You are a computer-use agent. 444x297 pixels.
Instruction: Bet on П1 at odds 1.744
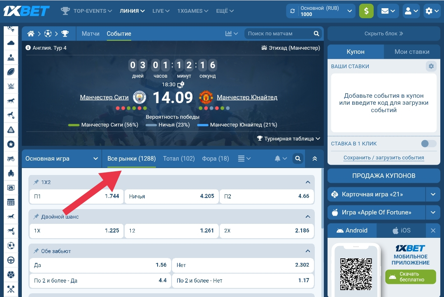tap(77, 196)
